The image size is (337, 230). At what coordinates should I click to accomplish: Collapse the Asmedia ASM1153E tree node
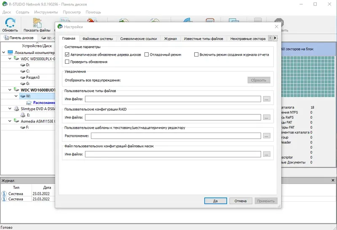tap(10, 121)
